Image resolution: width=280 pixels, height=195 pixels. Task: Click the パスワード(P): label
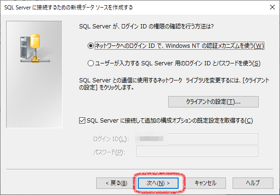109,152
